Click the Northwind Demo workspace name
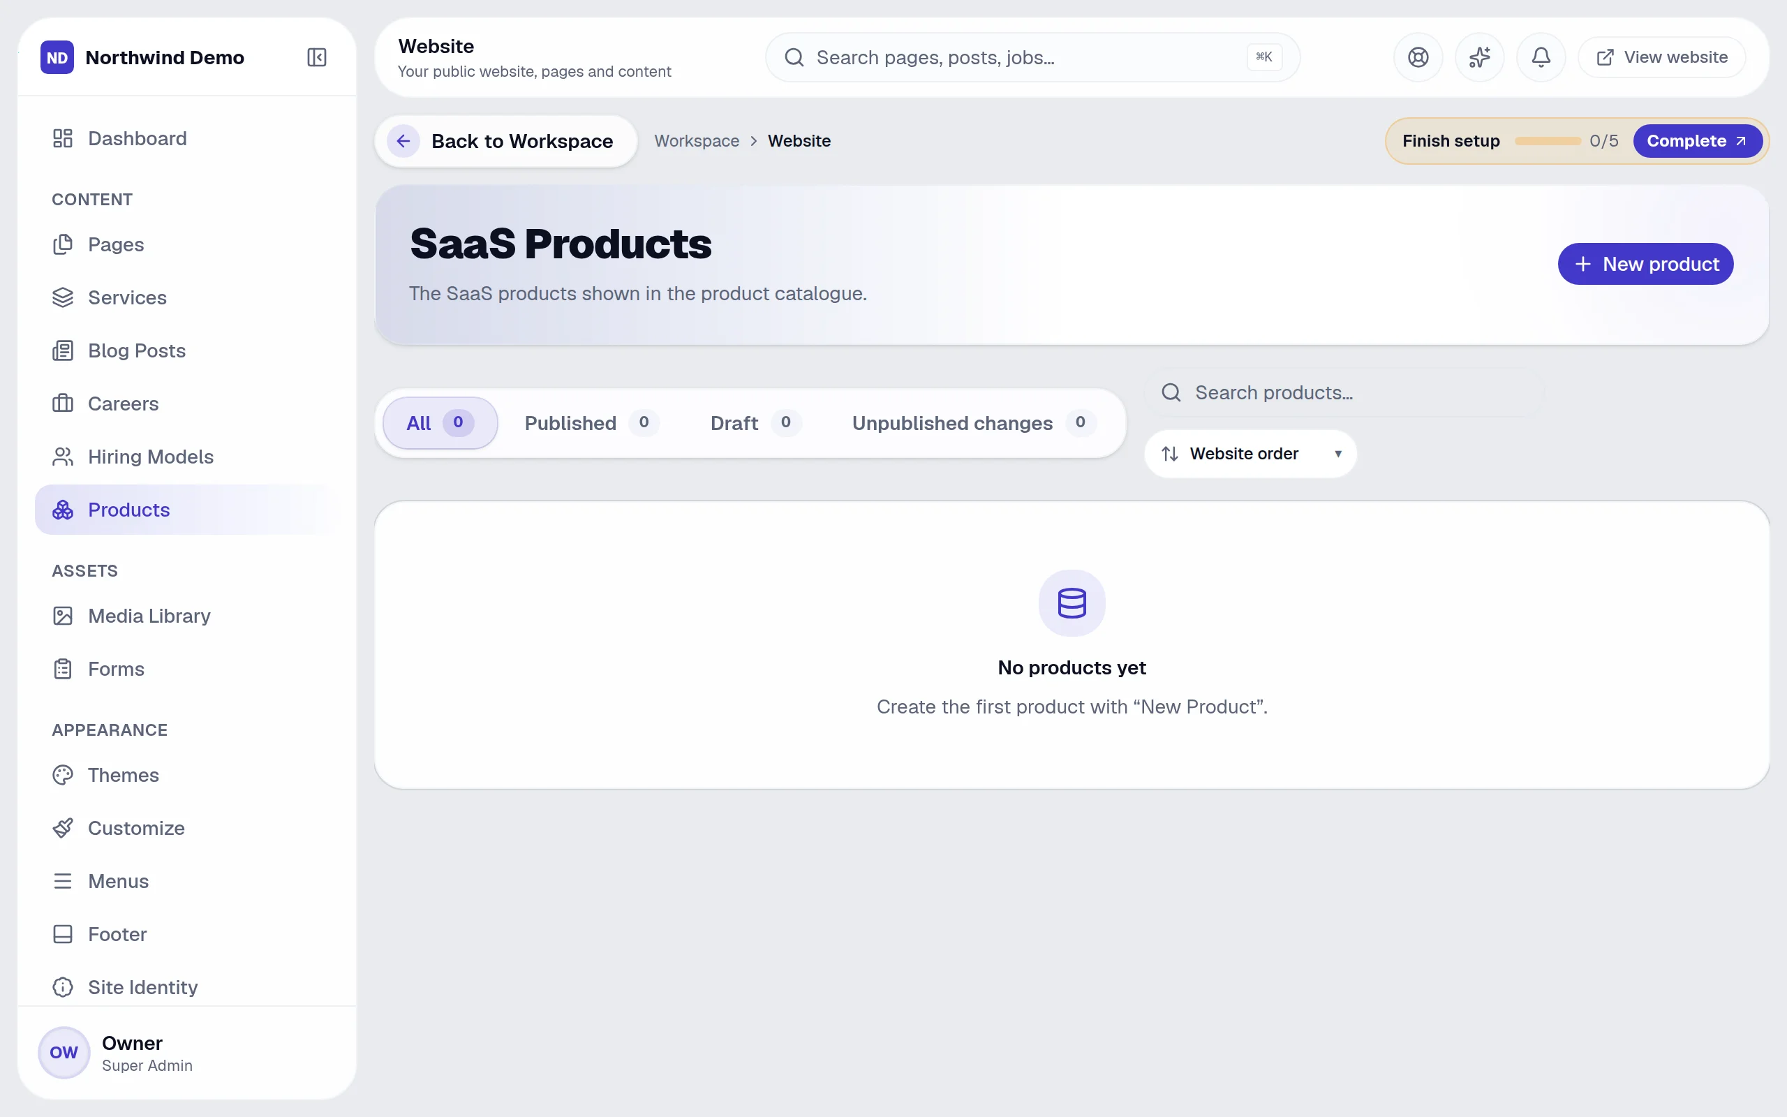The width and height of the screenshot is (1787, 1117). point(165,58)
